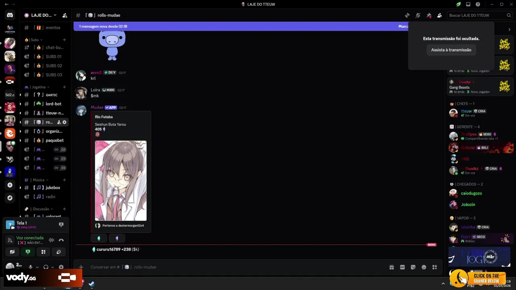
Task: Click the 1 mensagem nova banner
Action: pyautogui.click(x=241, y=26)
